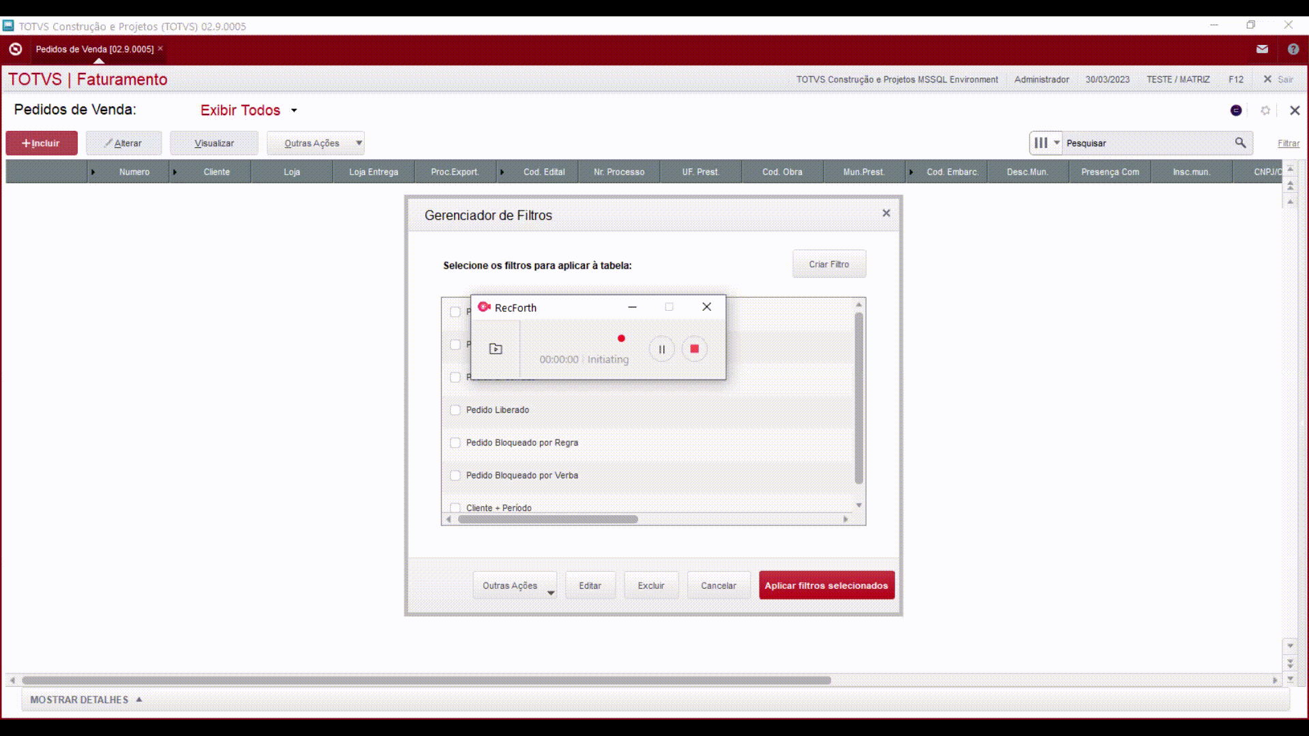Click the dark round icon beside gear
This screenshot has height=736, width=1309.
1236,110
